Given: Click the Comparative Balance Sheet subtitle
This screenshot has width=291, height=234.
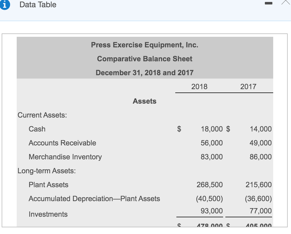Looking at the screenshot, I should pos(145,59).
